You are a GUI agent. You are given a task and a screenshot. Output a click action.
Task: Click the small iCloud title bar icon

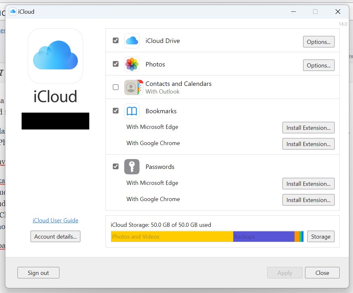(x=13, y=12)
